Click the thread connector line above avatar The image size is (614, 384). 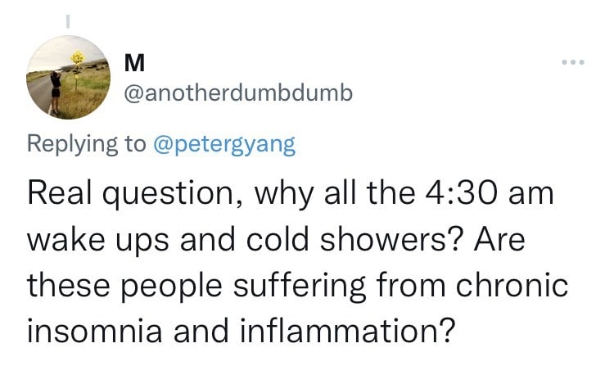pos(68,21)
